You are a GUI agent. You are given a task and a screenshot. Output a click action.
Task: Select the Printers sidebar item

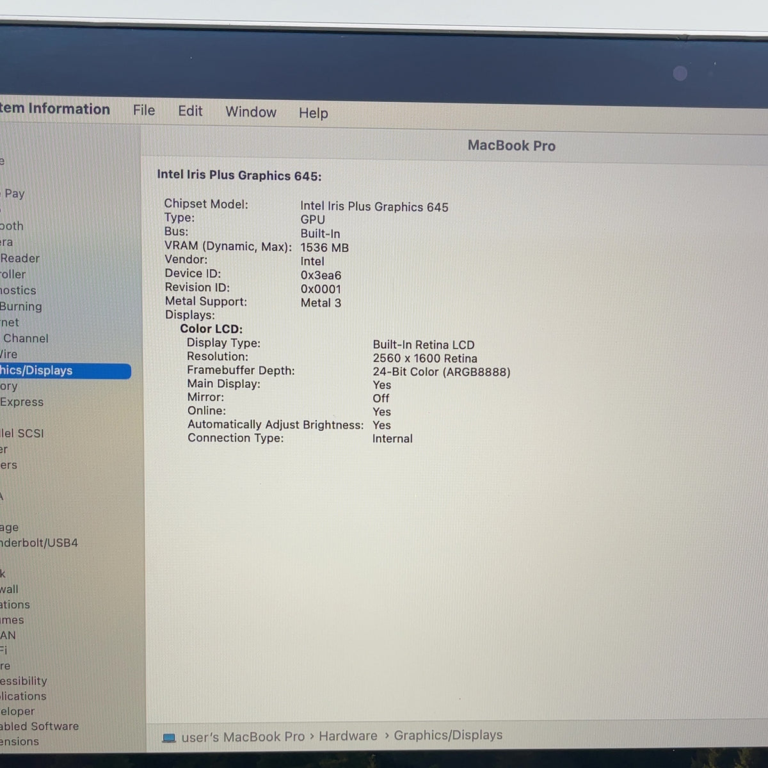[9, 465]
